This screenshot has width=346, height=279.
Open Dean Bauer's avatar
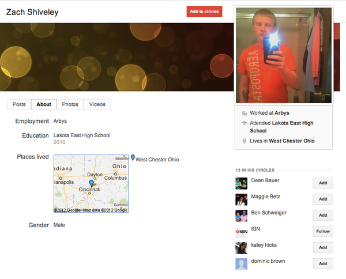[241, 183]
